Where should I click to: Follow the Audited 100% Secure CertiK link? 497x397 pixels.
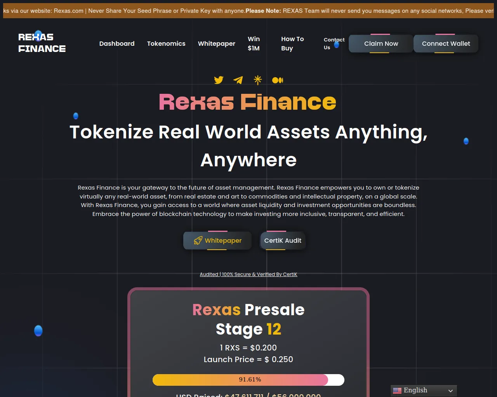pos(248,274)
